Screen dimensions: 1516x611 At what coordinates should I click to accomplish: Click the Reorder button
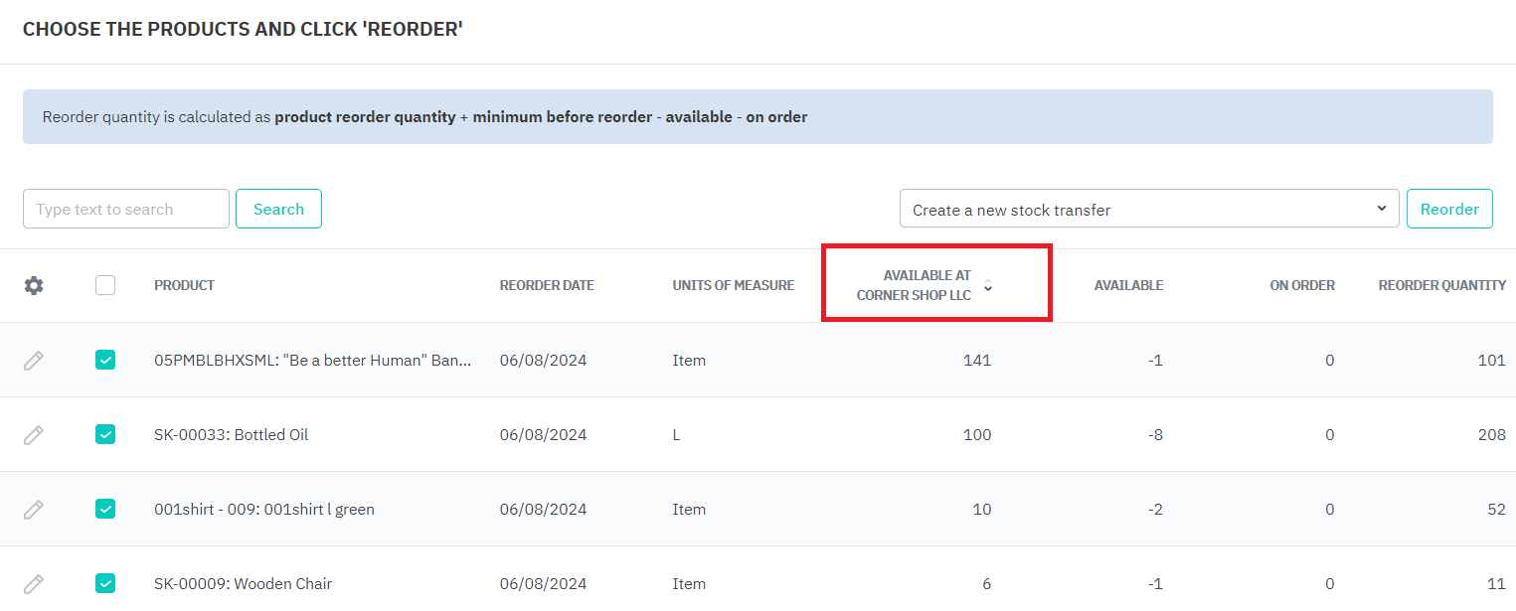(x=1448, y=210)
